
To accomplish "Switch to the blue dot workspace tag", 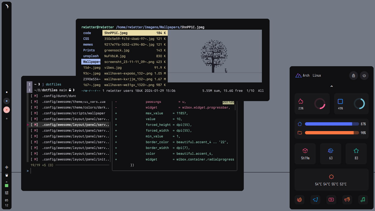I will pos(7,101).
